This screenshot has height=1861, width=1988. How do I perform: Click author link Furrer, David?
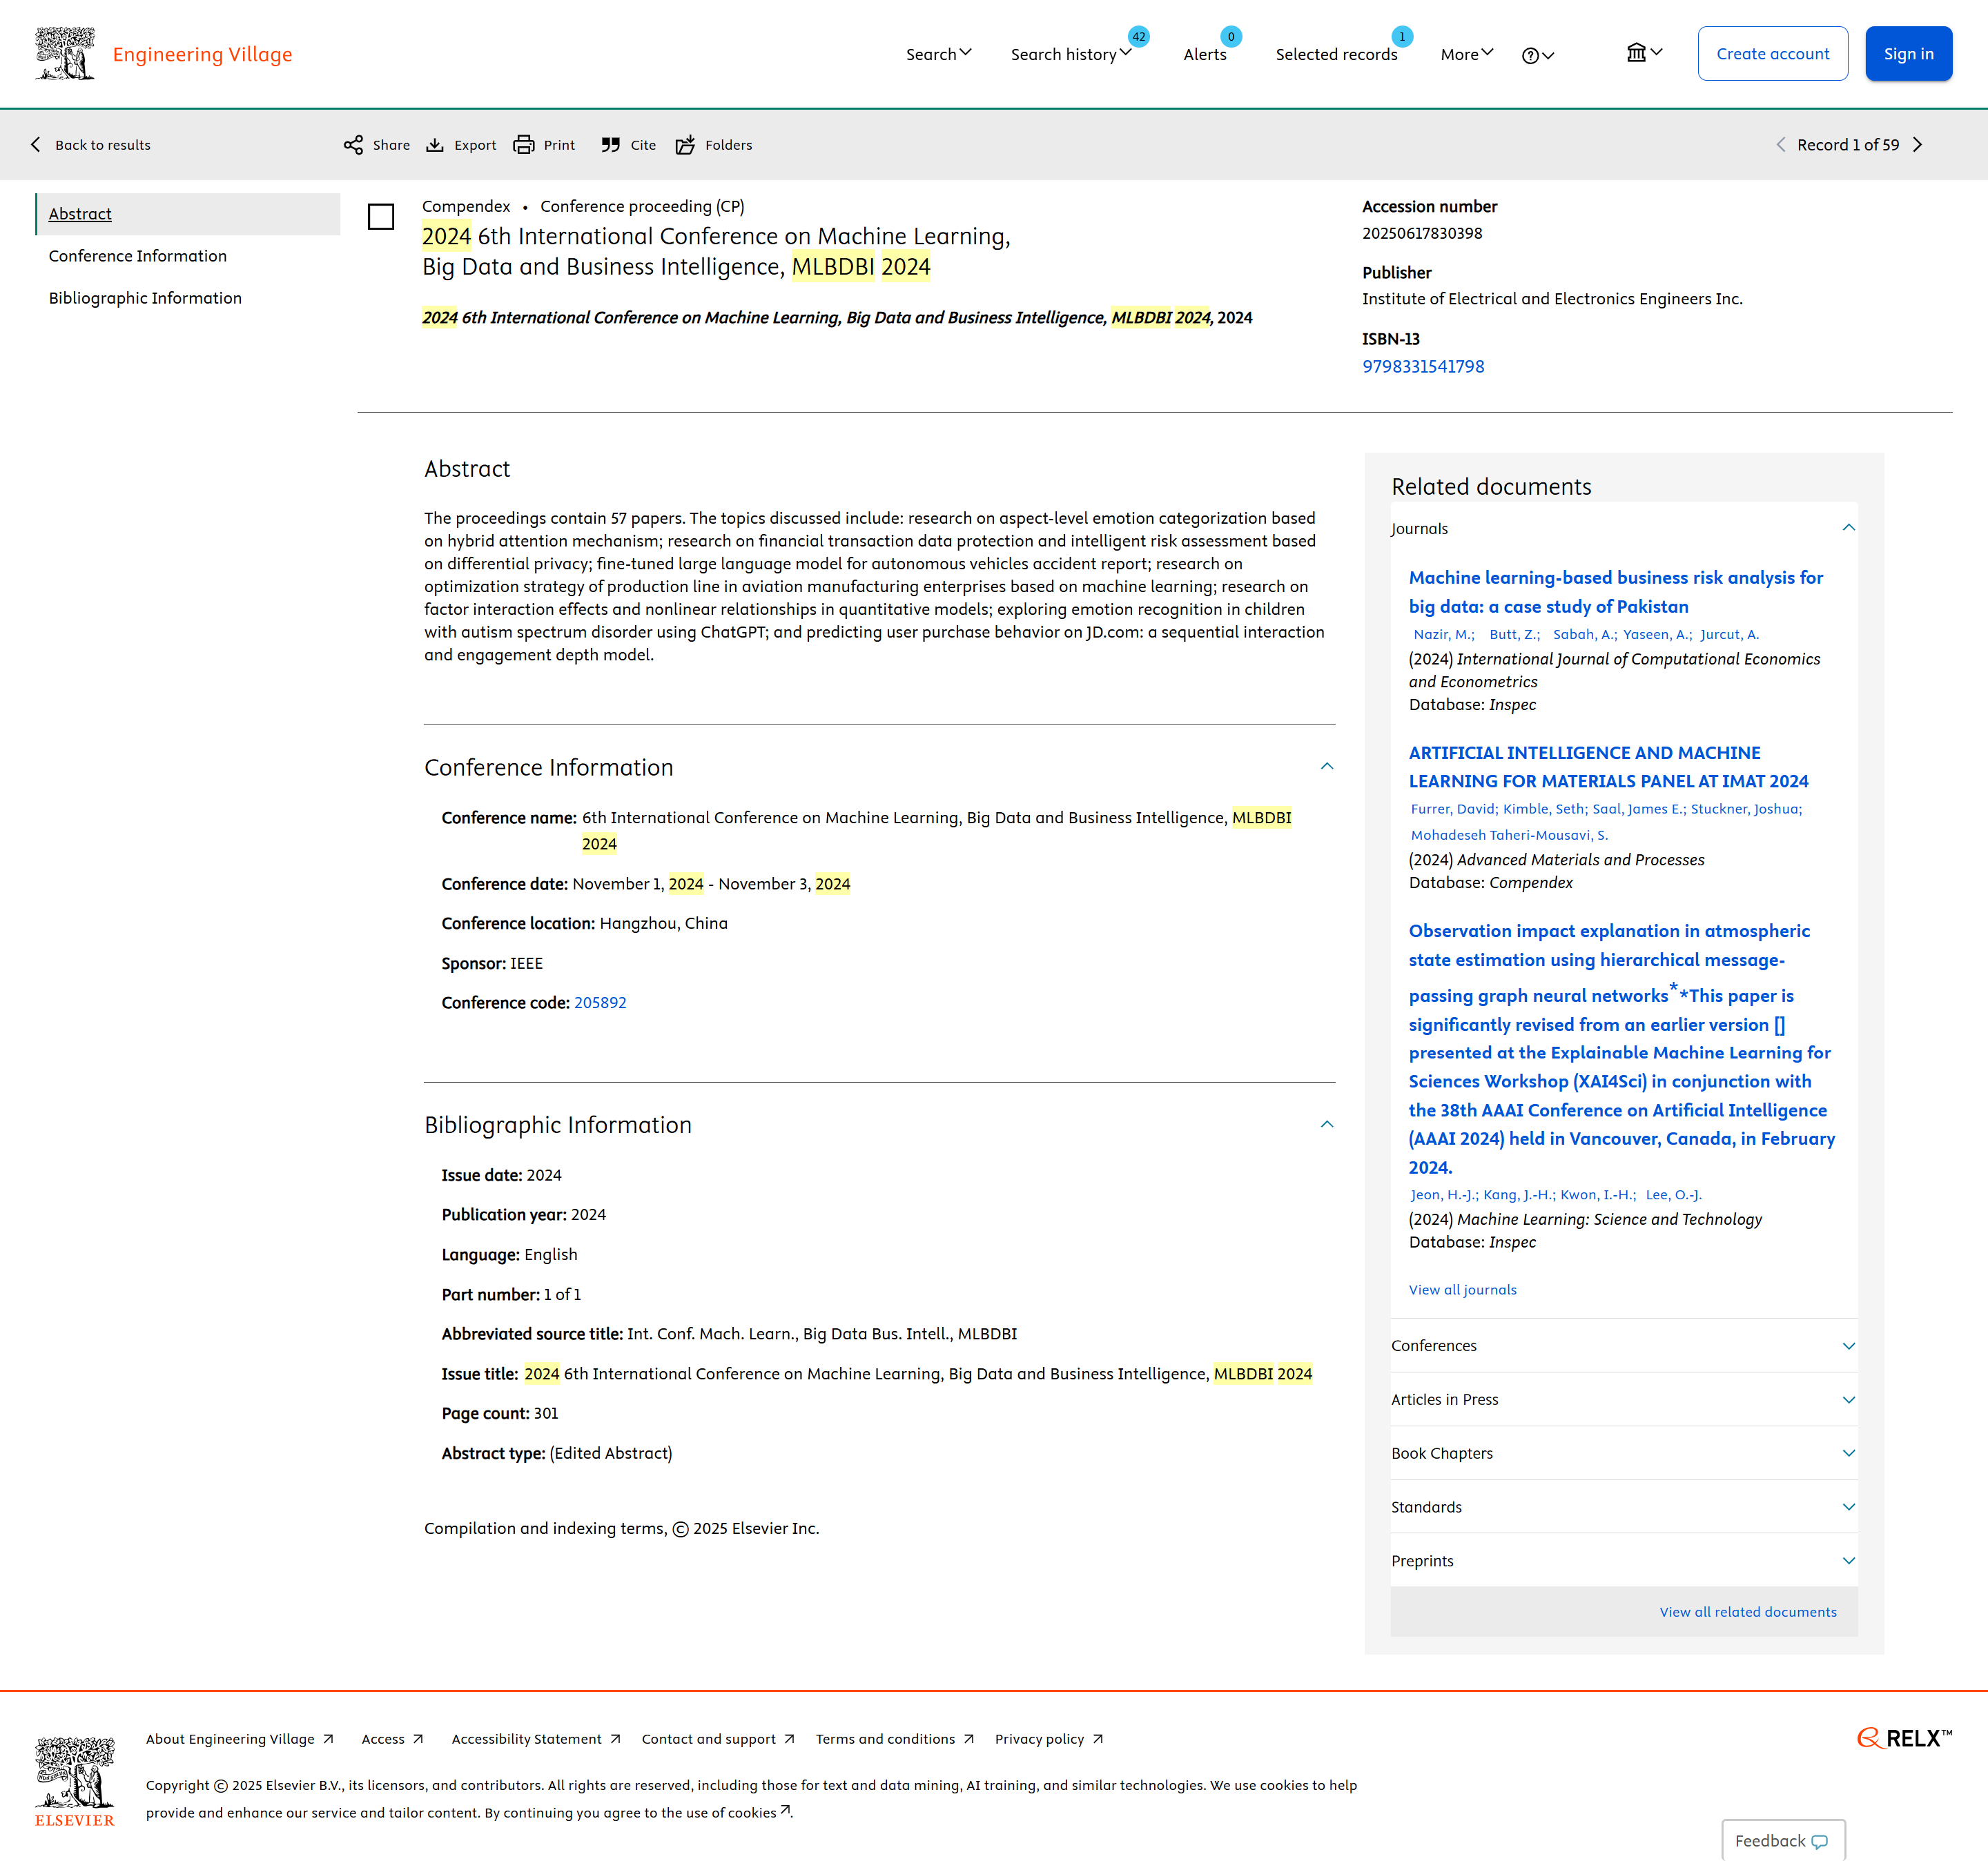pyautogui.click(x=1453, y=809)
